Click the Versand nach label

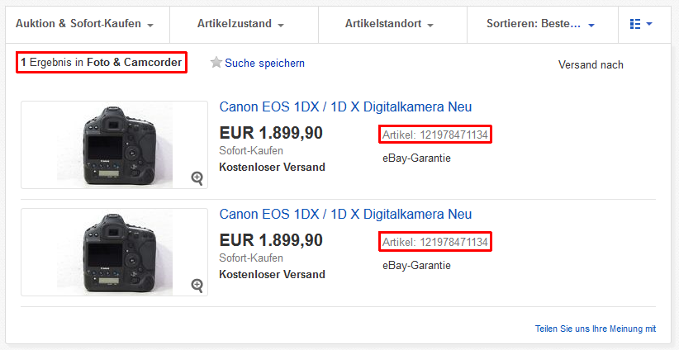[591, 65]
